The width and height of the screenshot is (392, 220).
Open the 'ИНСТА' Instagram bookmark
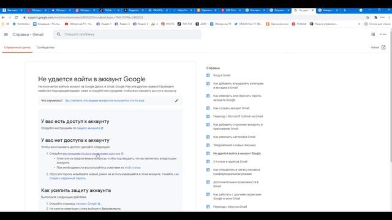click(x=167, y=24)
